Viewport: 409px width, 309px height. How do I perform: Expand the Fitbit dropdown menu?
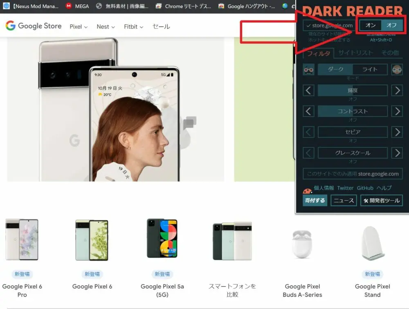click(133, 27)
